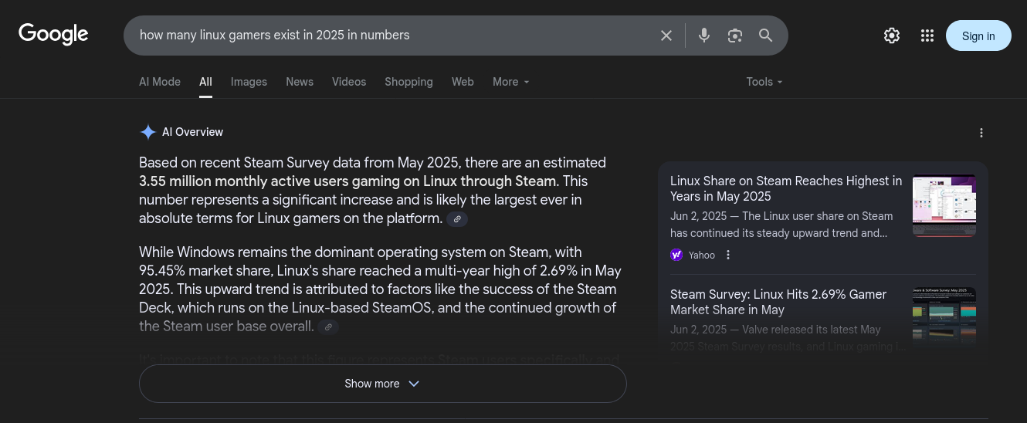Image resolution: width=1027 pixels, height=423 pixels.
Task: Open AI Overview three-dot options menu
Action: 981,133
